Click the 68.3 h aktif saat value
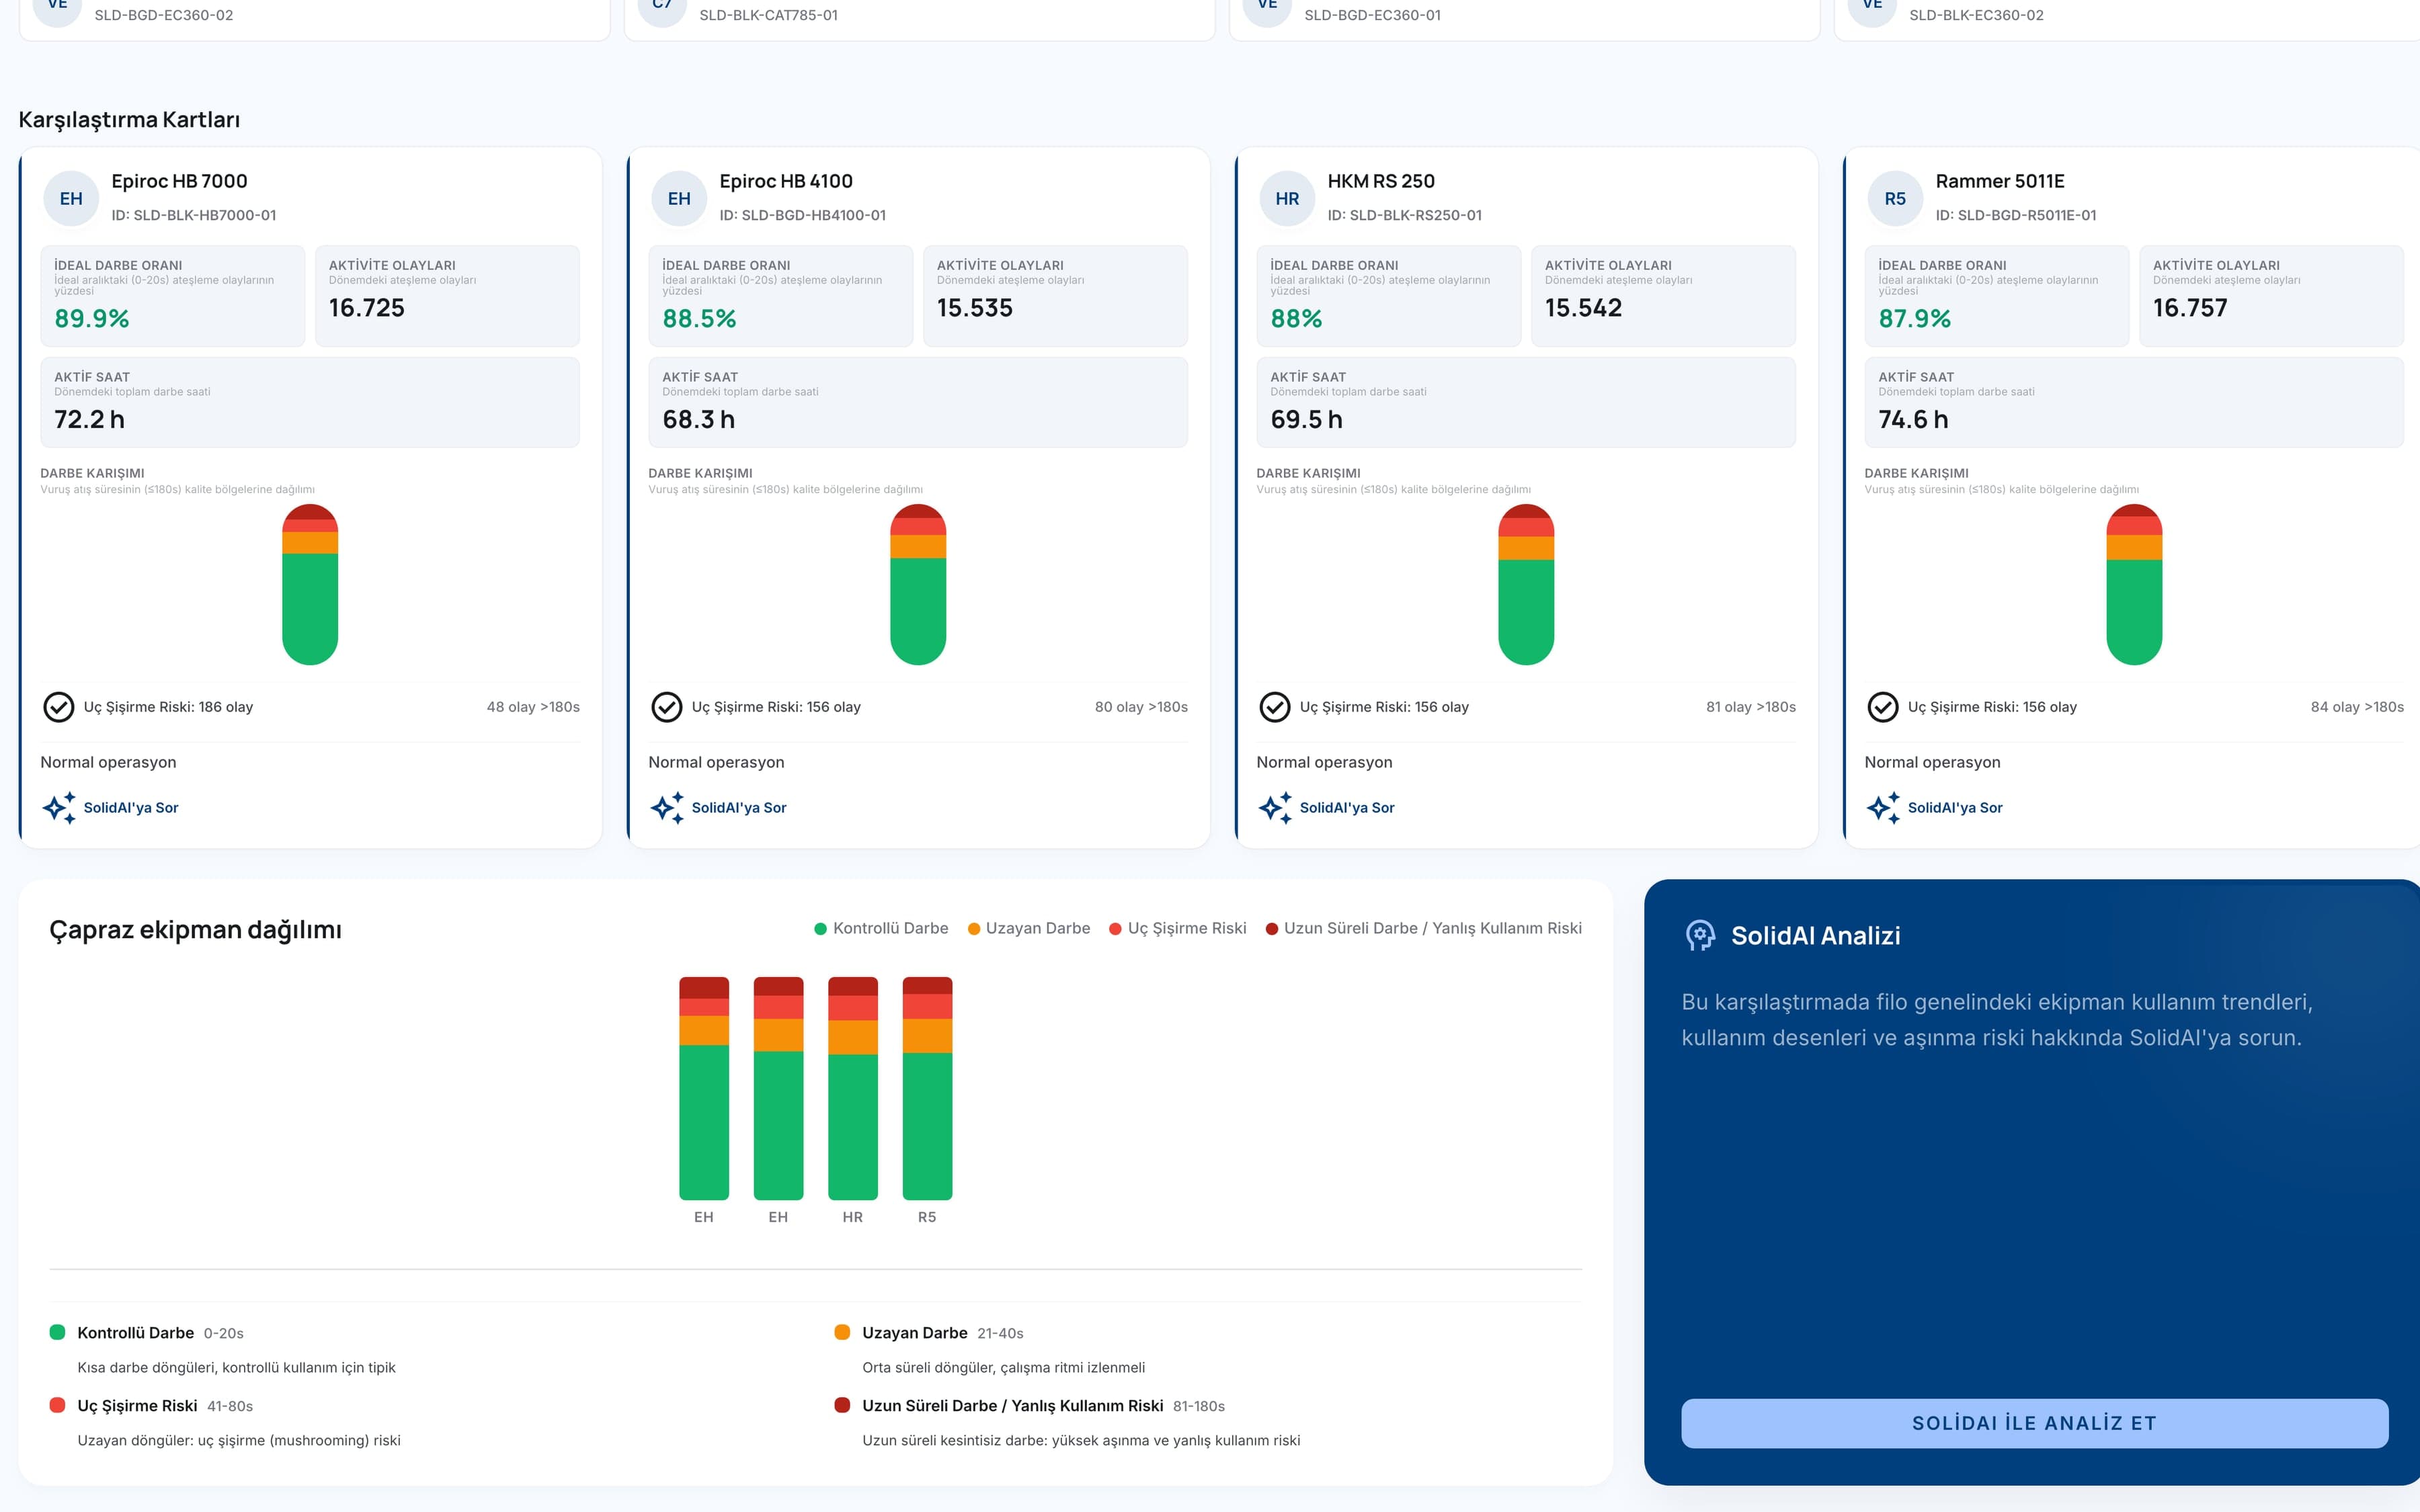2420x1512 pixels. tap(698, 420)
